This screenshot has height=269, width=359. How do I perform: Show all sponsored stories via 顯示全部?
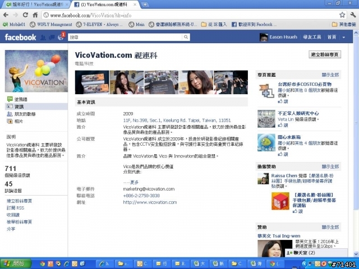(330, 166)
